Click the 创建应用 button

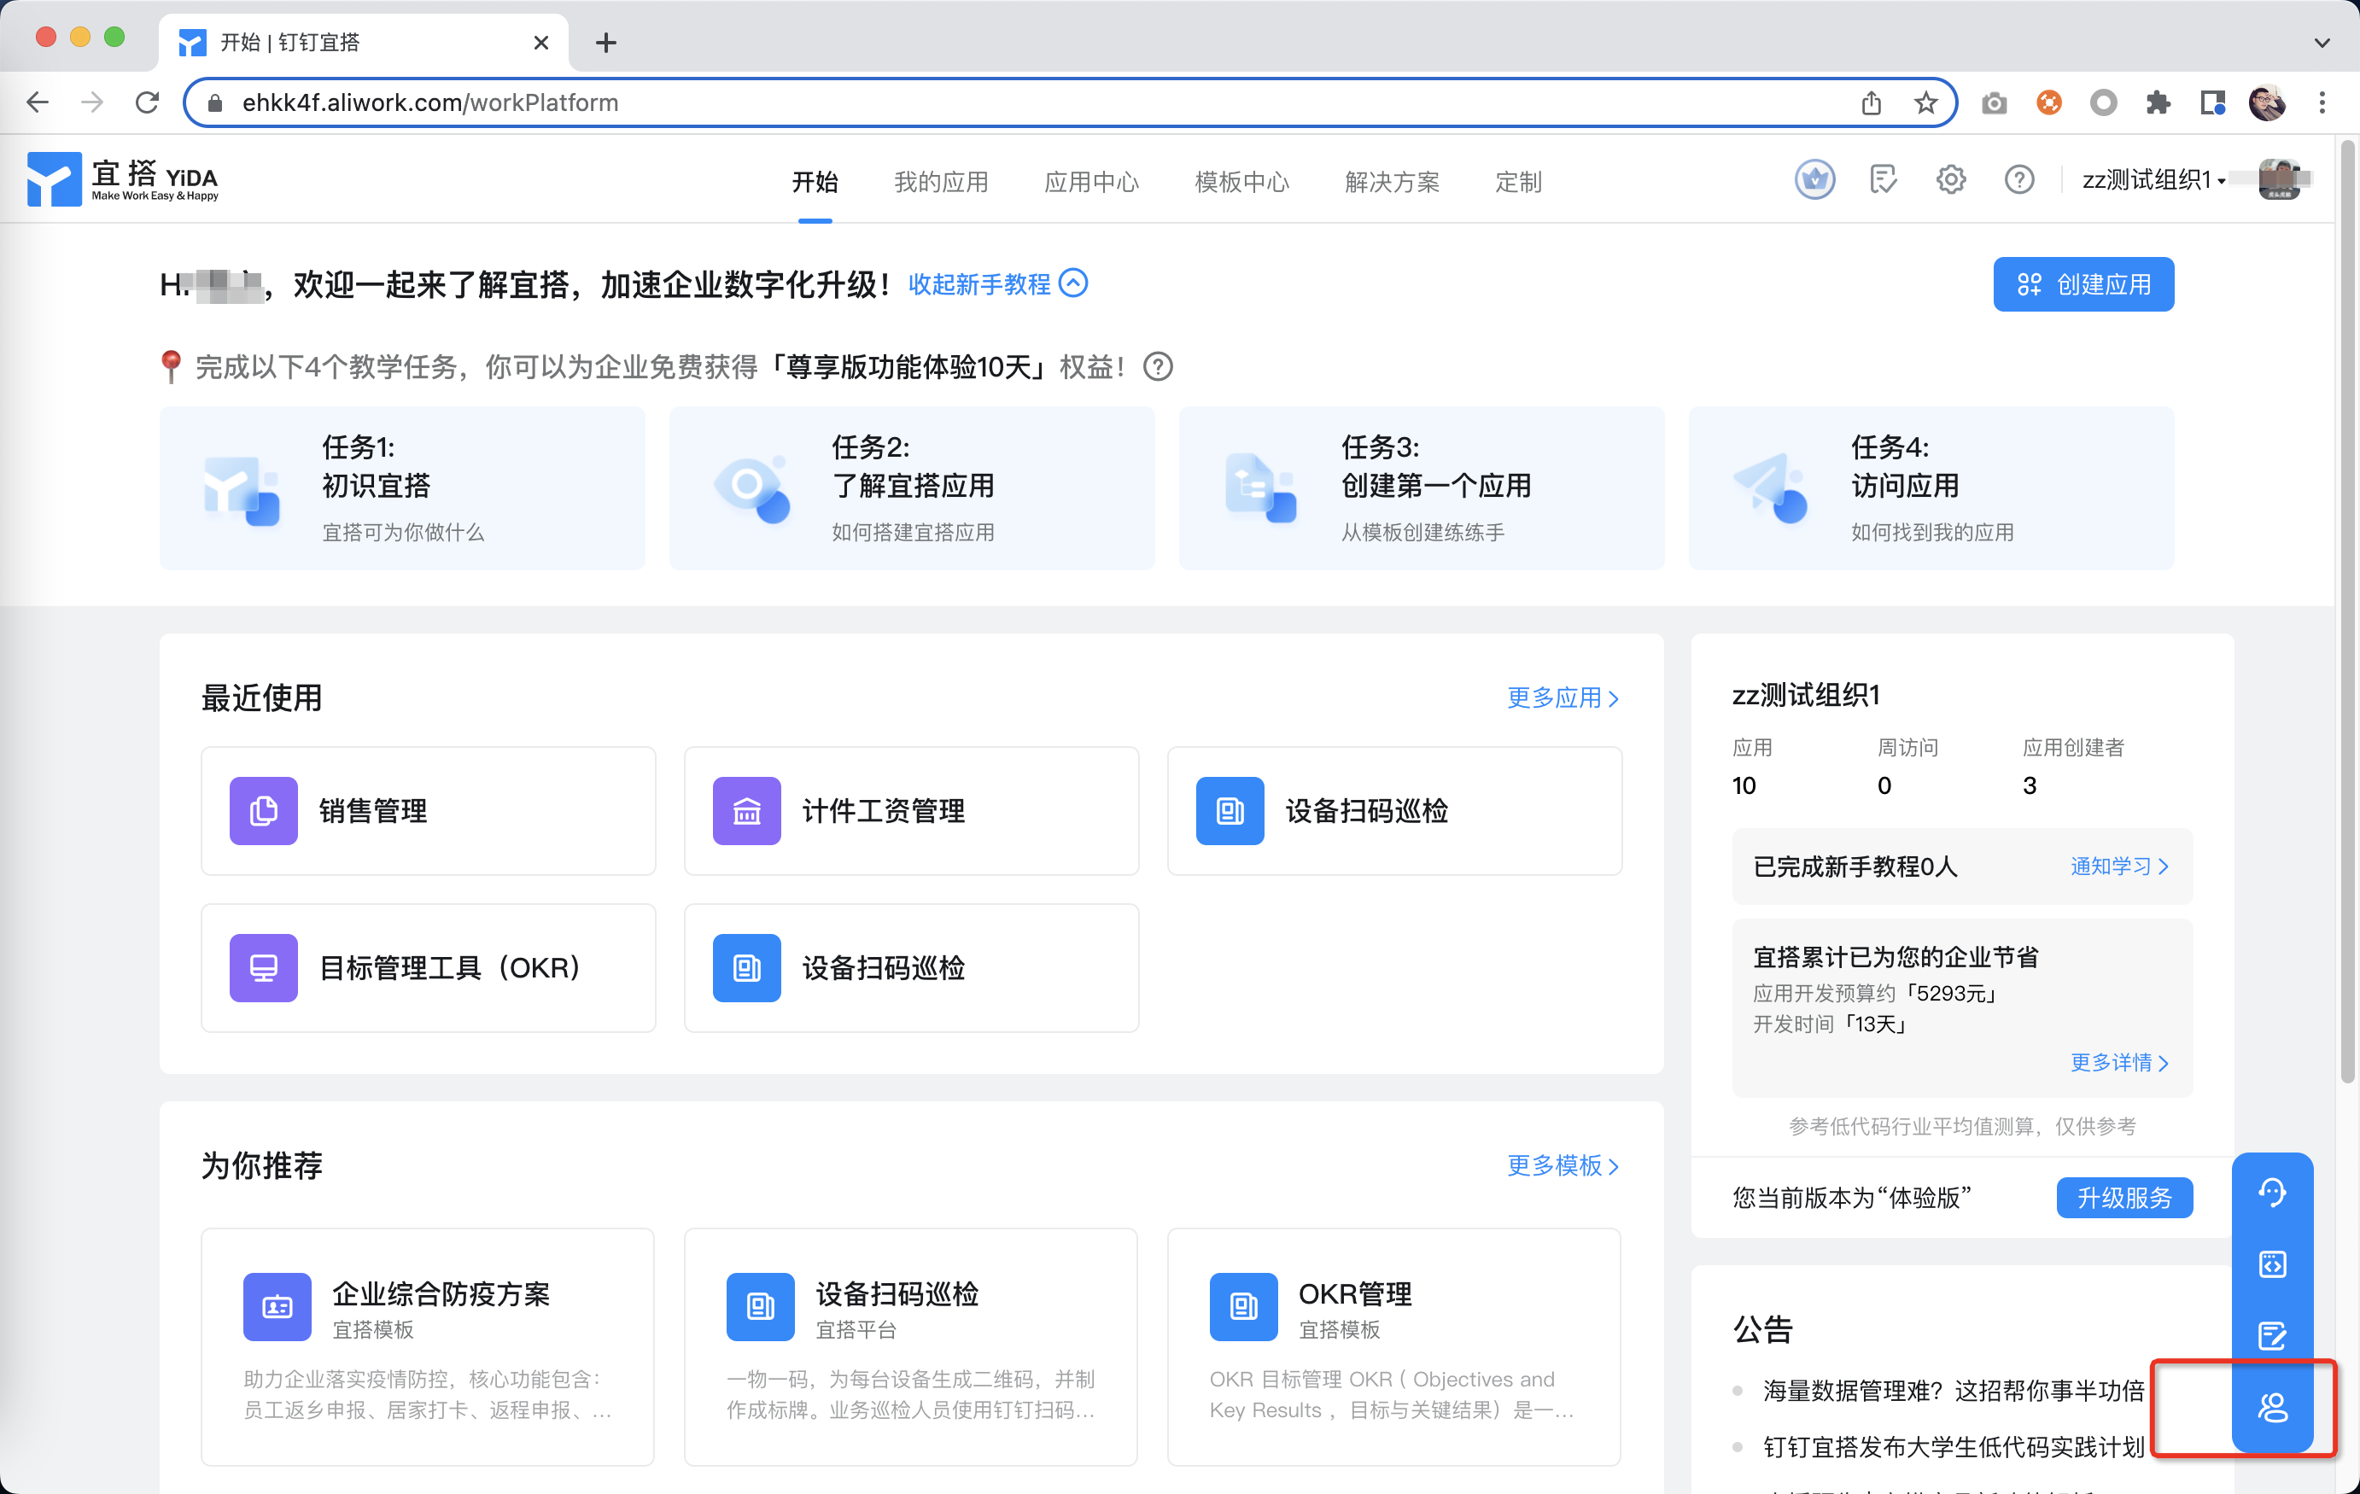pyautogui.click(x=2083, y=284)
